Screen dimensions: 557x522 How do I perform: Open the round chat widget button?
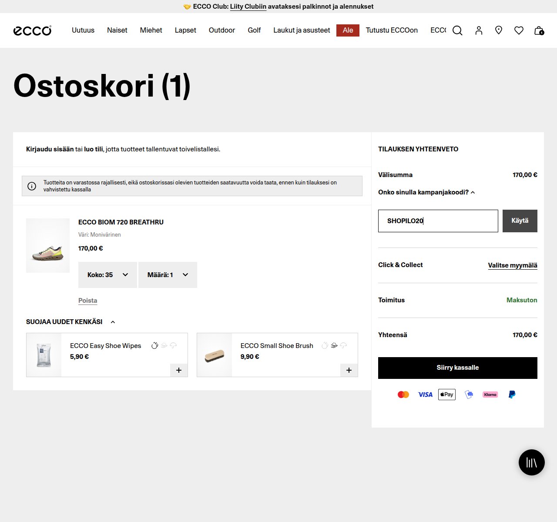[532, 462]
